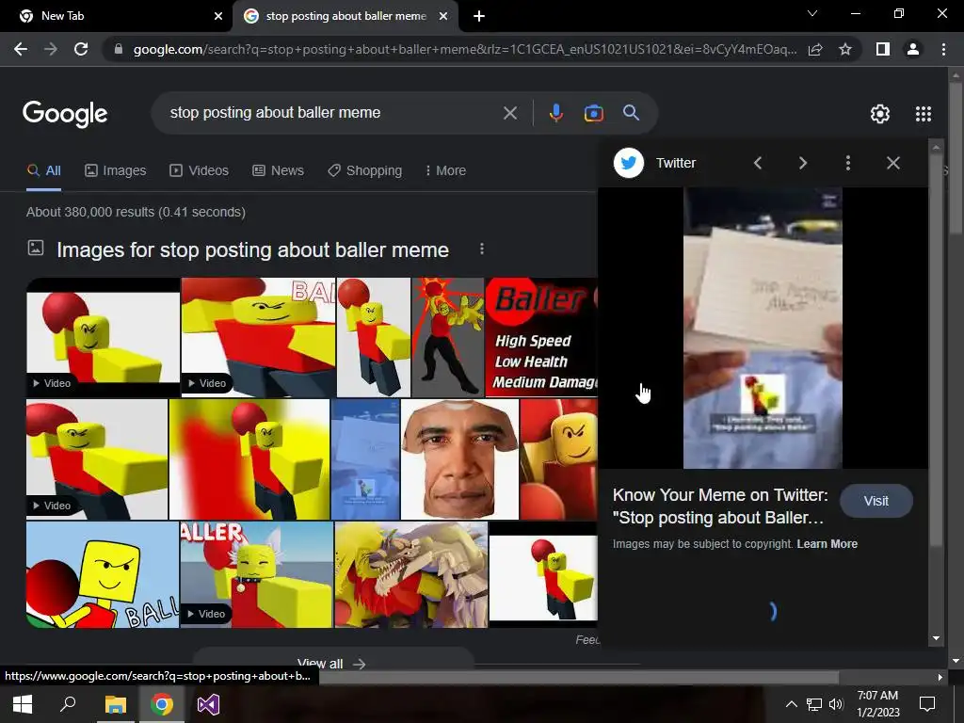
Task: Submit the search with the magnifier
Action: (x=631, y=113)
